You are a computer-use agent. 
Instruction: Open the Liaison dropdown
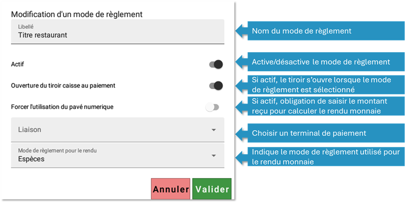point(117,130)
